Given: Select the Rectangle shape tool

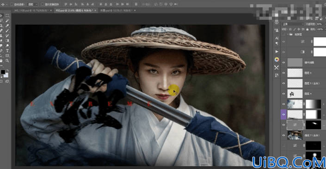Looking at the screenshot, I should click(x=7, y=56).
